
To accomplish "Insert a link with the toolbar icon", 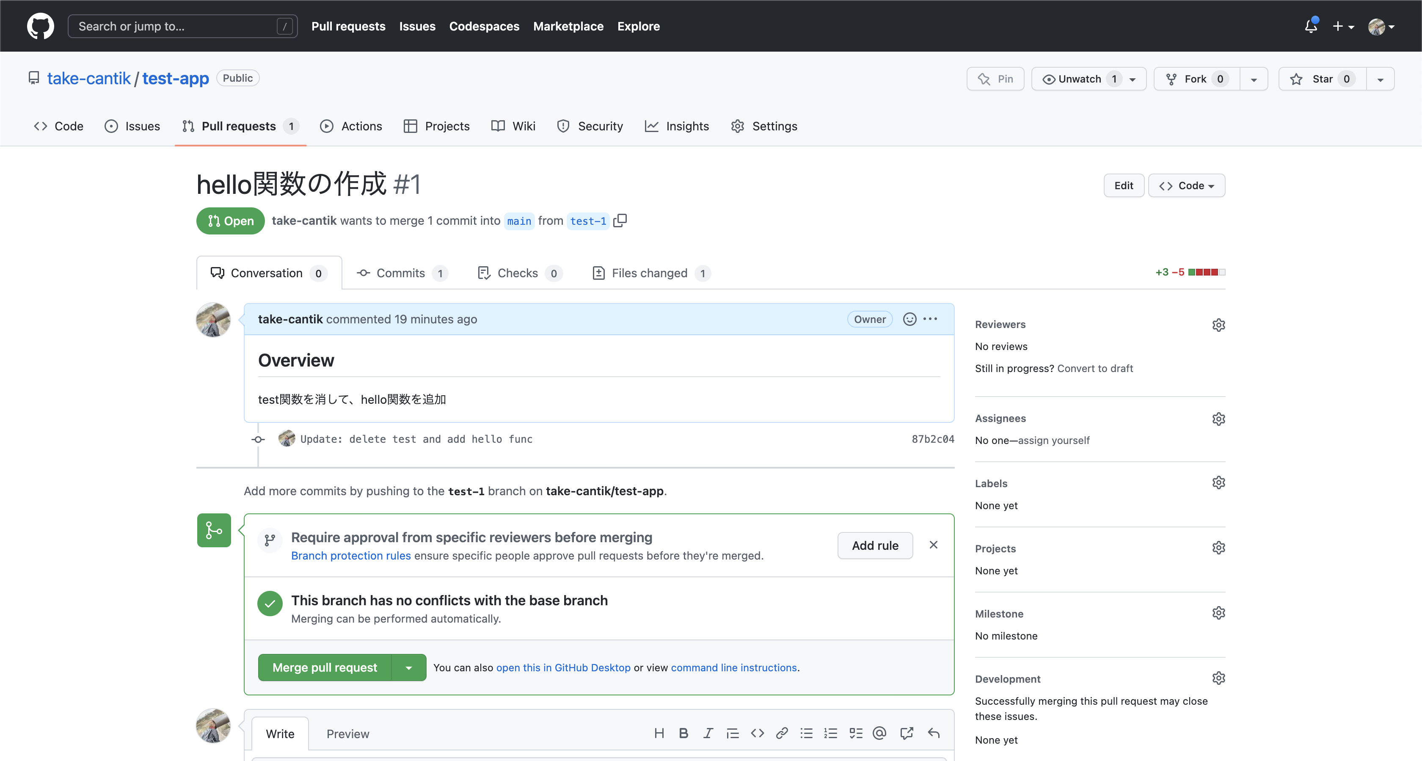I will coord(782,733).
